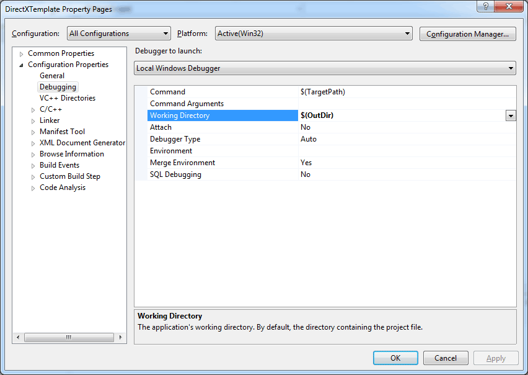Image resolution: width=528 pixels, height=375 pixels.
Task: Expand the Custom Build Step node arrow
Action: click(33, 177)
